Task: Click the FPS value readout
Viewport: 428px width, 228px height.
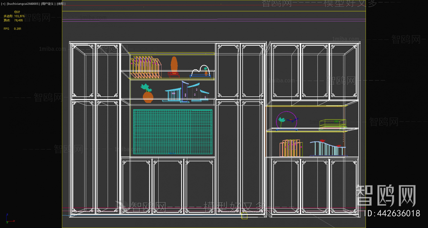Action: (x=17, y=29)
